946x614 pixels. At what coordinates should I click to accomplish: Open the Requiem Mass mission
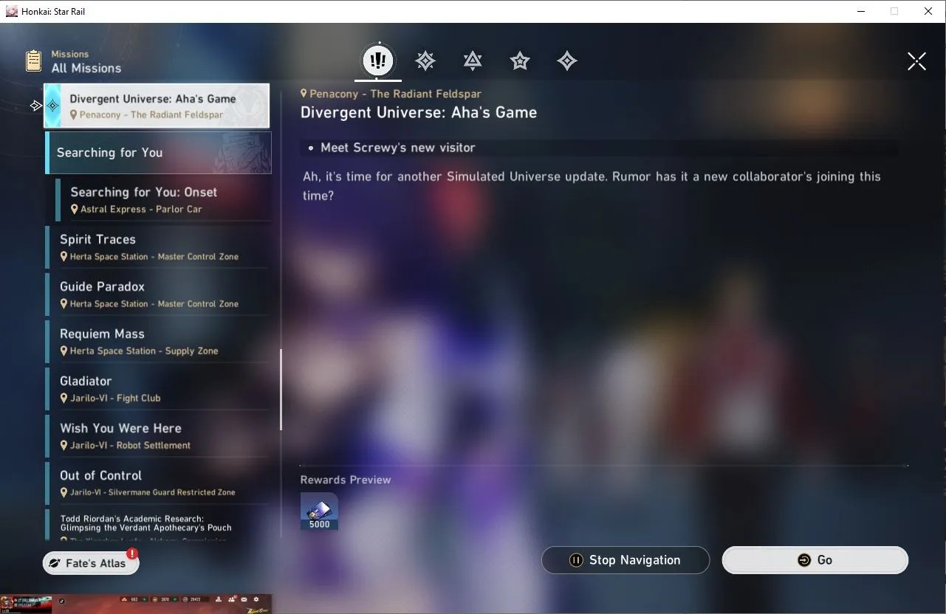click(x=158, y=342)
